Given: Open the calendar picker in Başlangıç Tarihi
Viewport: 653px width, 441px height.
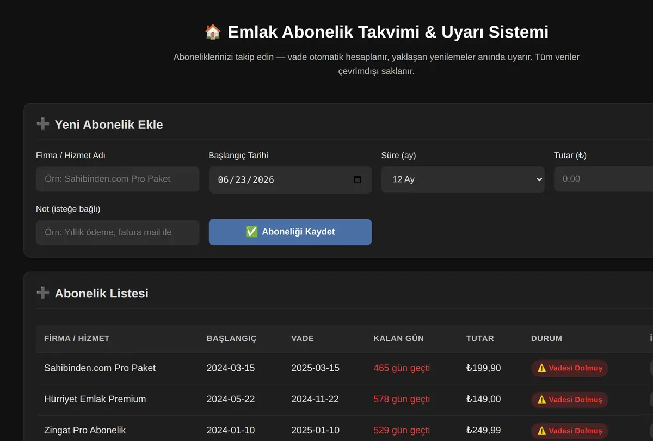Looking at the screenshot, I should pos(358,179).
